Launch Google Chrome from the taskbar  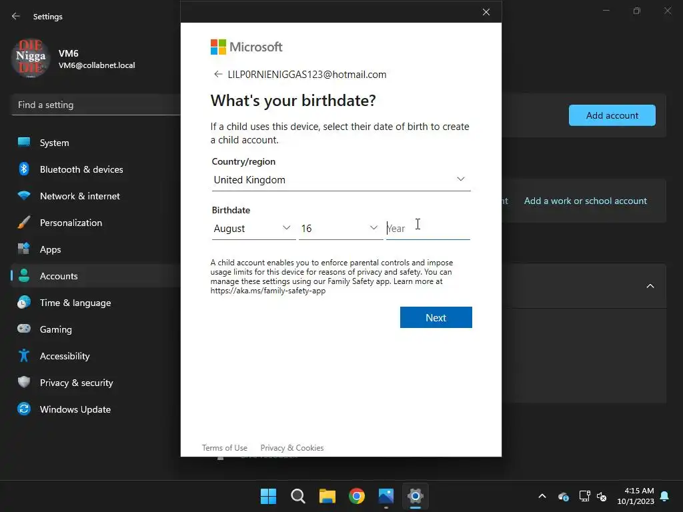pyautogui.click(x=357, y=496)
